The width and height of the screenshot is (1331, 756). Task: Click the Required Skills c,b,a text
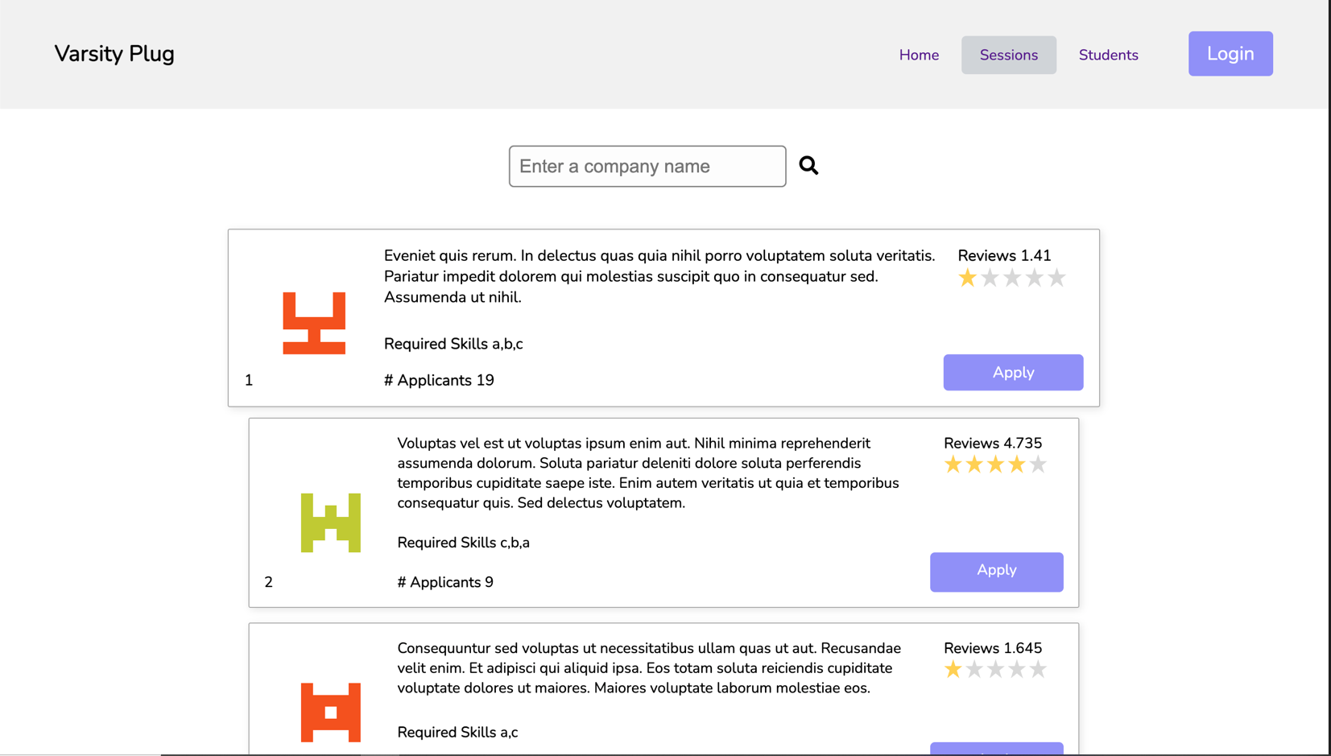point(463,543)
